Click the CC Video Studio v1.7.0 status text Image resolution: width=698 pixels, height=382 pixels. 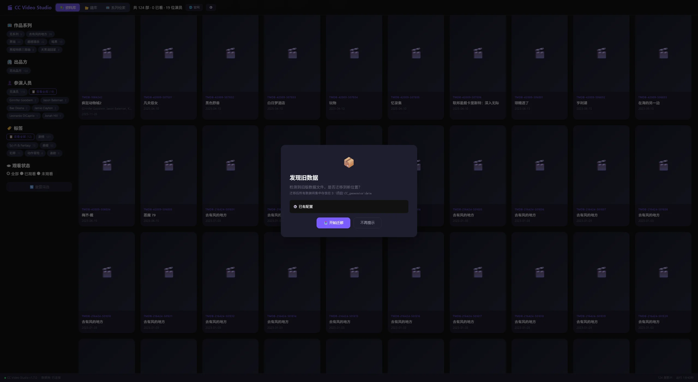pyautogui.click(x=22, y=378)
